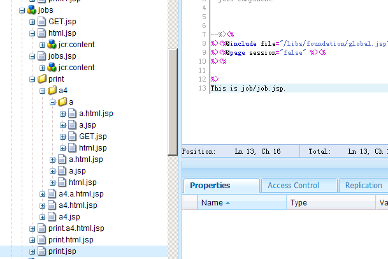
Task: Collapse the print folder
Action: [x=32, y=79]
